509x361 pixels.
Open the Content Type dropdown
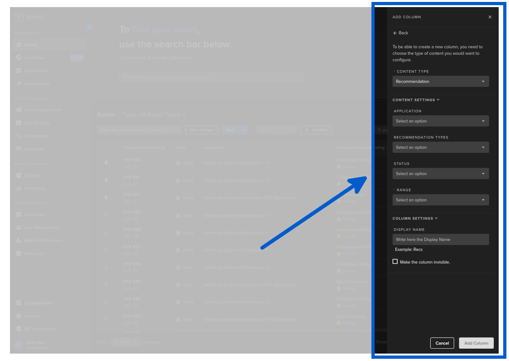point(440,82)
